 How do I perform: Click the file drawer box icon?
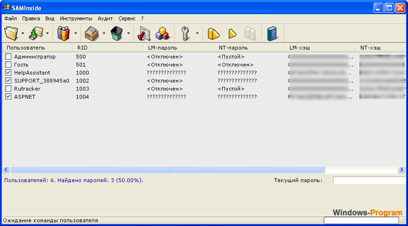(x=92, y=33)
